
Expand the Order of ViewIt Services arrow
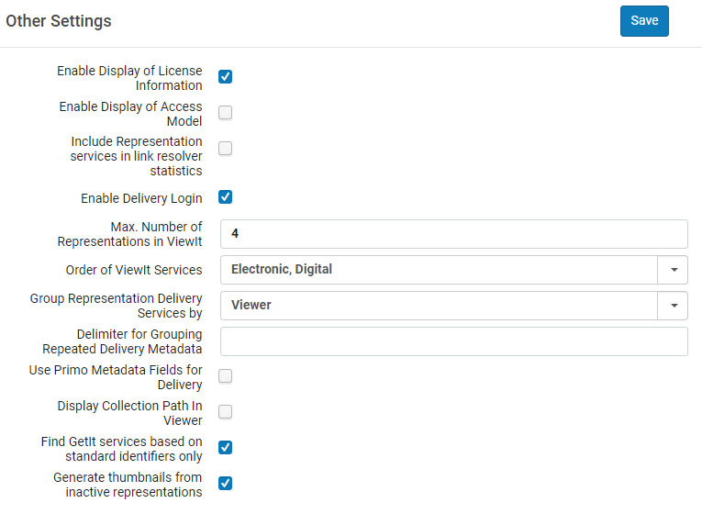[x=673, y=270]
